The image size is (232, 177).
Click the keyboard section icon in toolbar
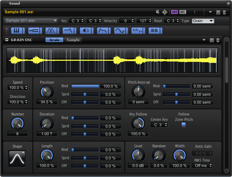point(16,30)
